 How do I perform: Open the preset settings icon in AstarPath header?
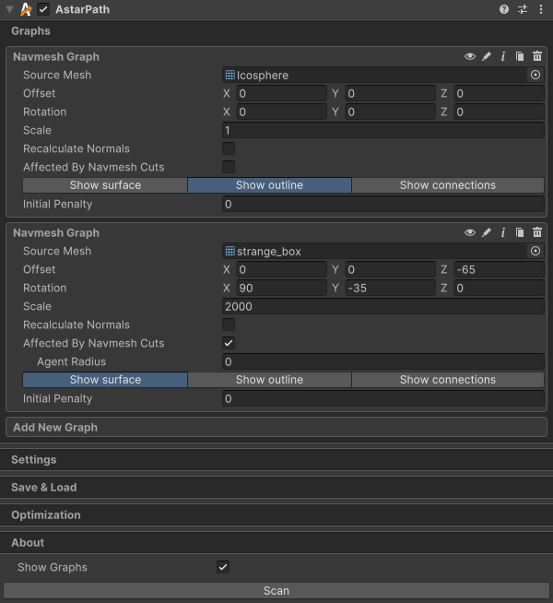click(x=523, y=9)
